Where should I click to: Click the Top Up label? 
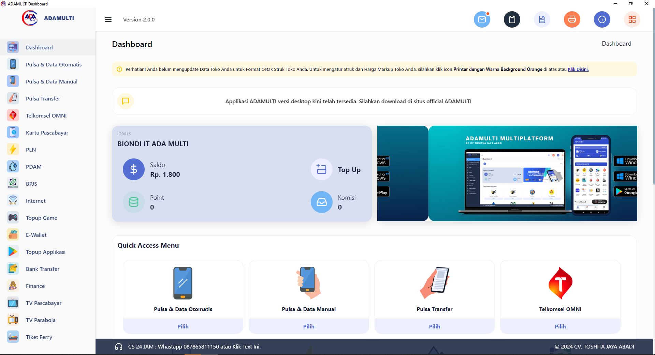[349, 170]
